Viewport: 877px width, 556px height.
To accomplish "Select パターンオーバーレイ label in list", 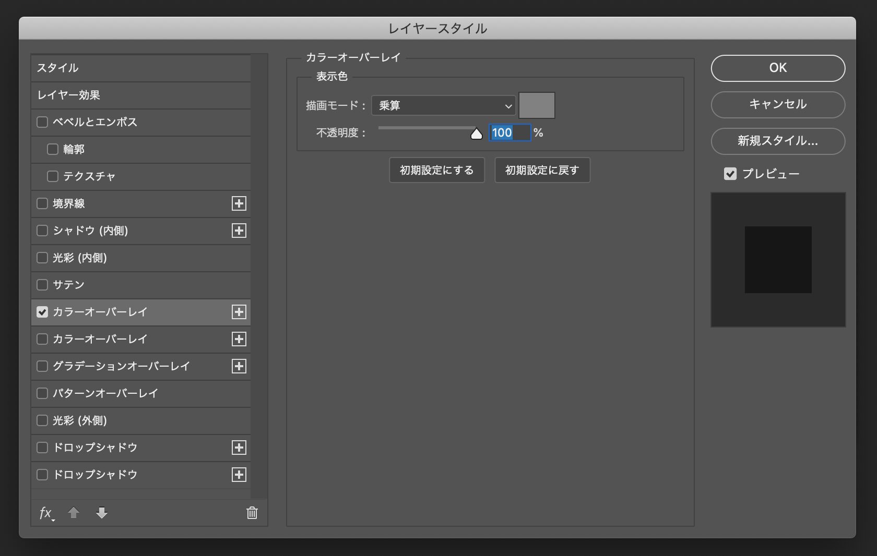I will (105, 393).
